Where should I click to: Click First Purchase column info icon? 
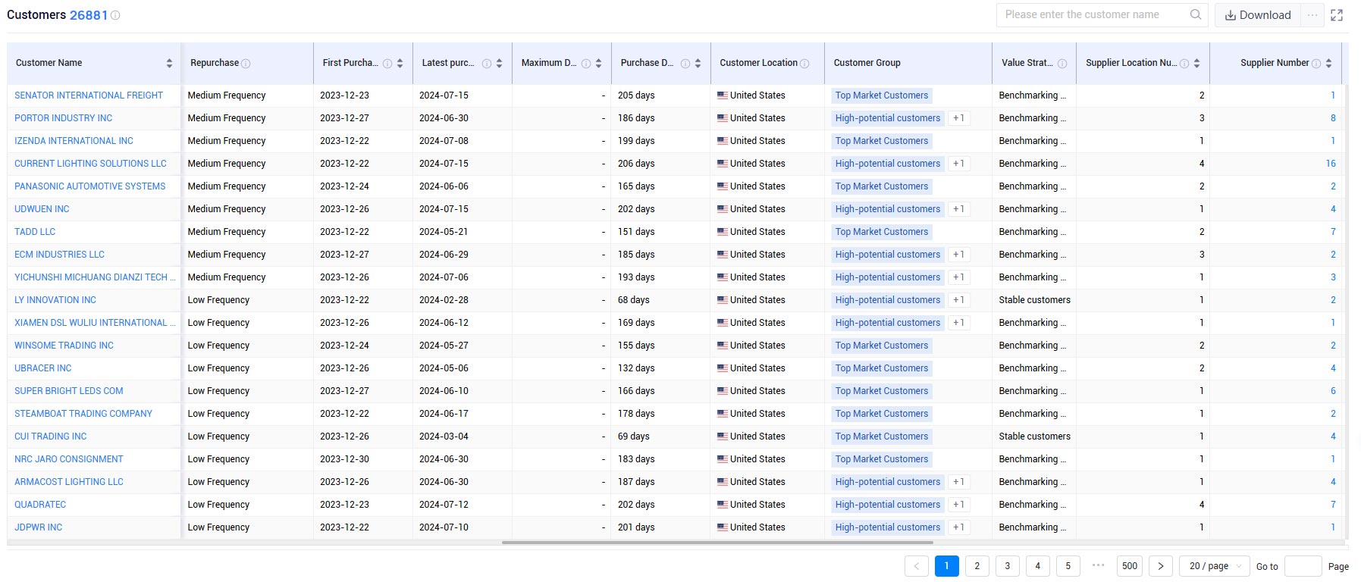[387, 64]
